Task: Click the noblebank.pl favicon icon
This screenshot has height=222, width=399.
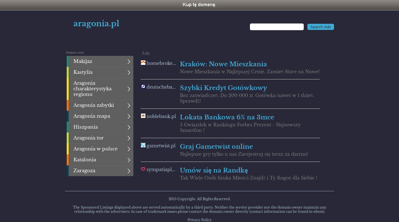Action: coord(143,116)
